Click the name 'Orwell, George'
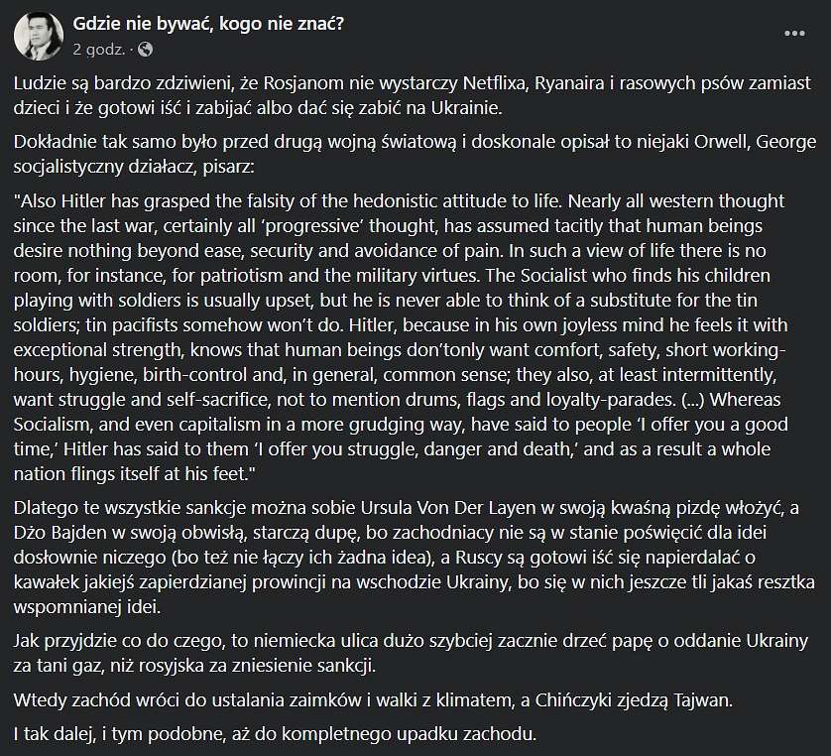Image resolution: width=831 pixels, height=756 pixels. [756, 142]
